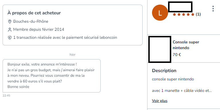This screenshot has height=110, width=220.
Task: Click the buyer's username at top
Action: [180, 7]
